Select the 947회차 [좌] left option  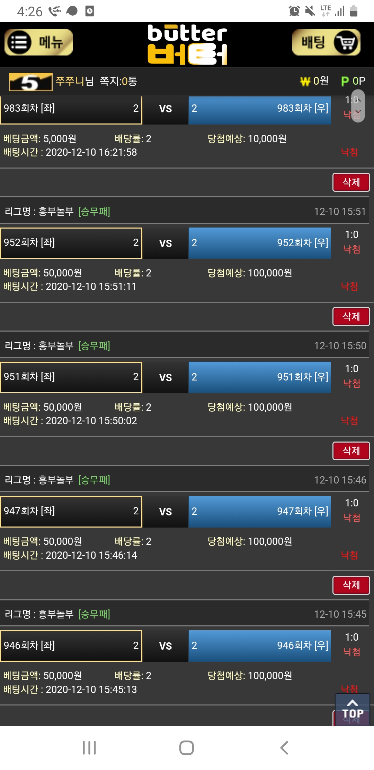(71, 511)
